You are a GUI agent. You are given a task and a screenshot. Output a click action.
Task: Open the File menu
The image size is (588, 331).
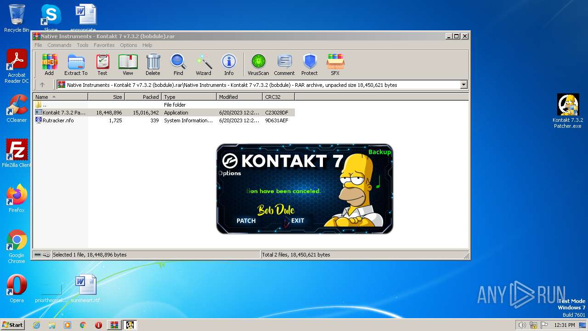point(38,45)
